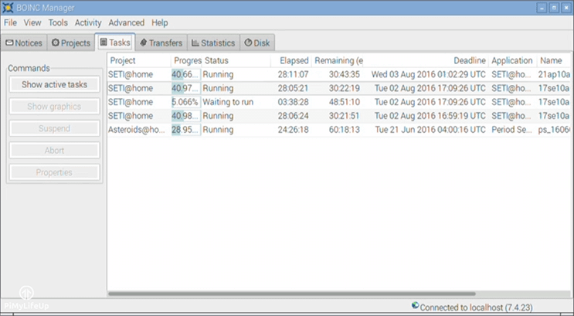Click the BOINC Manager title bar icon
Viewport: 574px width, 316px height.
pos(7,7)
